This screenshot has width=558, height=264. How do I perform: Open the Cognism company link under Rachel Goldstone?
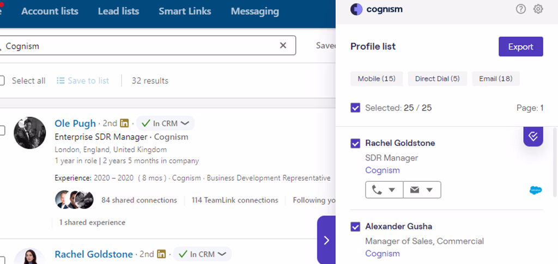(383, 170)
